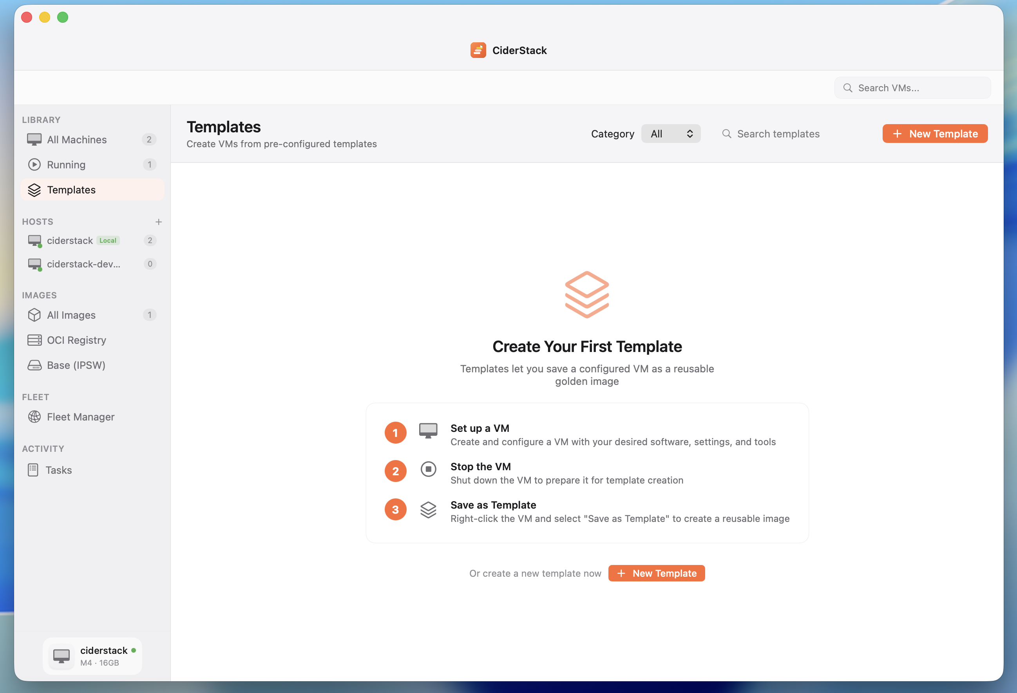Open All Machines library view

click(77, 139)
